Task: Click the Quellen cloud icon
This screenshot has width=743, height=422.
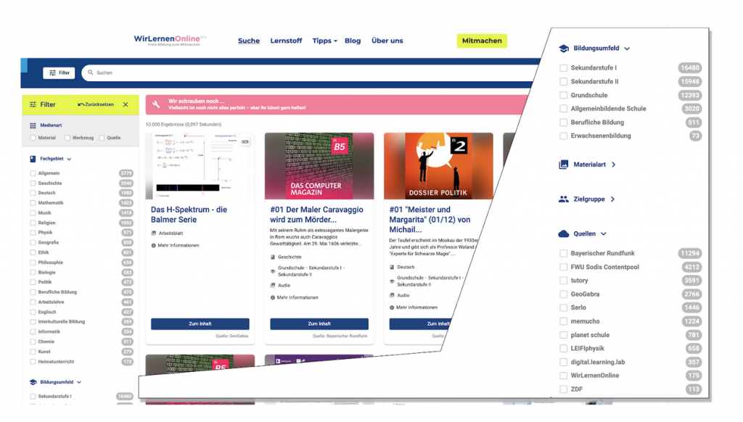Action: 564,234
